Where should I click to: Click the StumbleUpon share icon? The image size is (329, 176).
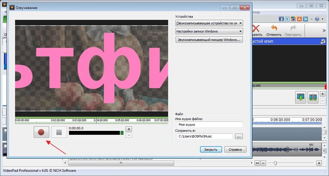pos(299,19)
